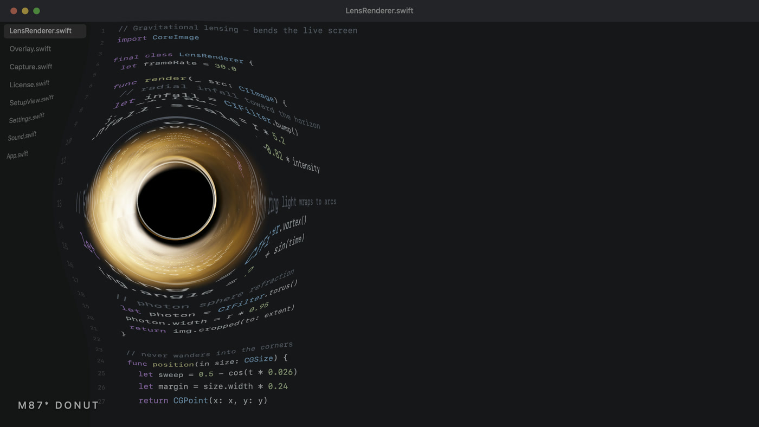Image resolution: width=759 pixels, height=427 pixels.
Task: Click the Gravitational lensing comment line
Action: point(238,29)
